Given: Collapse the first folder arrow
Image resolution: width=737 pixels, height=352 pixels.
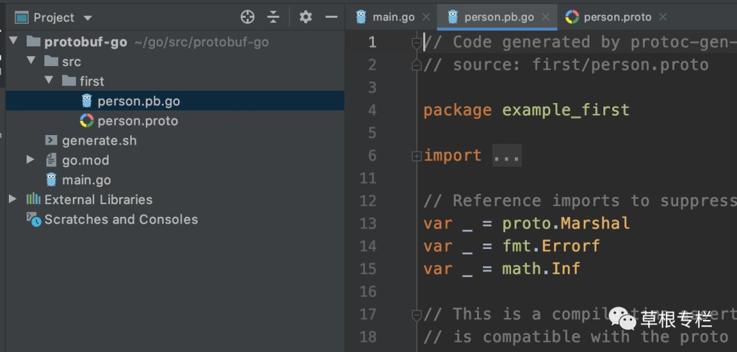Looking at the screenshot, I should click(x=49, y=80).
